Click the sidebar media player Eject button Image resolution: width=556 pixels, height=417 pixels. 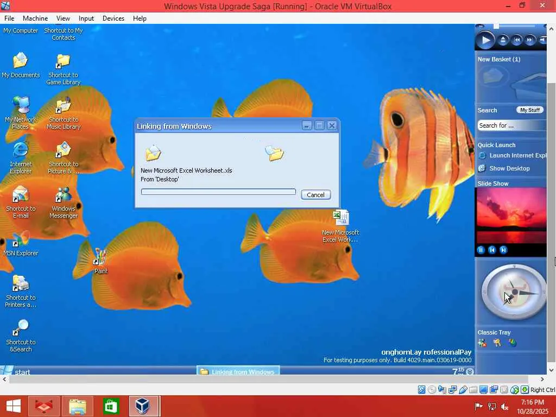[x=502, y=40]
